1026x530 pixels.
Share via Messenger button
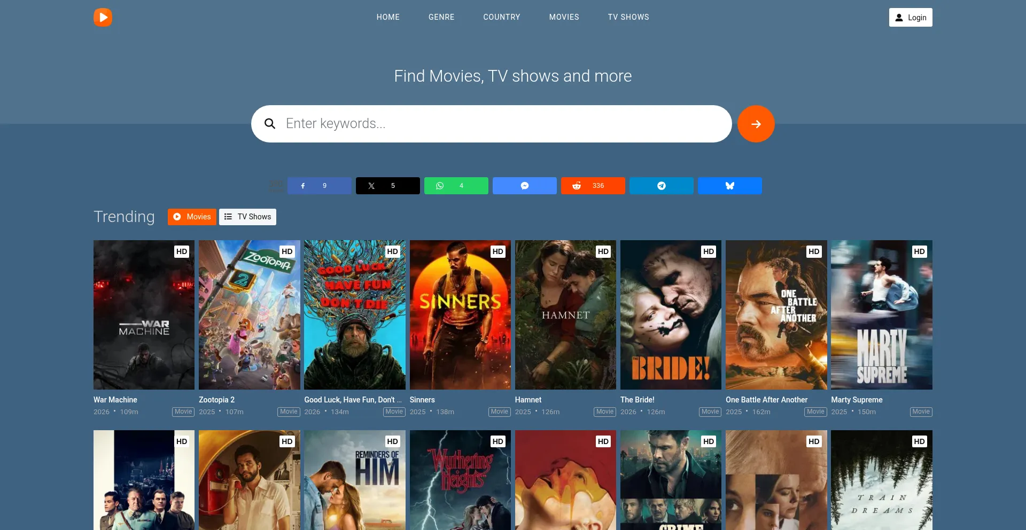(525, 186)
